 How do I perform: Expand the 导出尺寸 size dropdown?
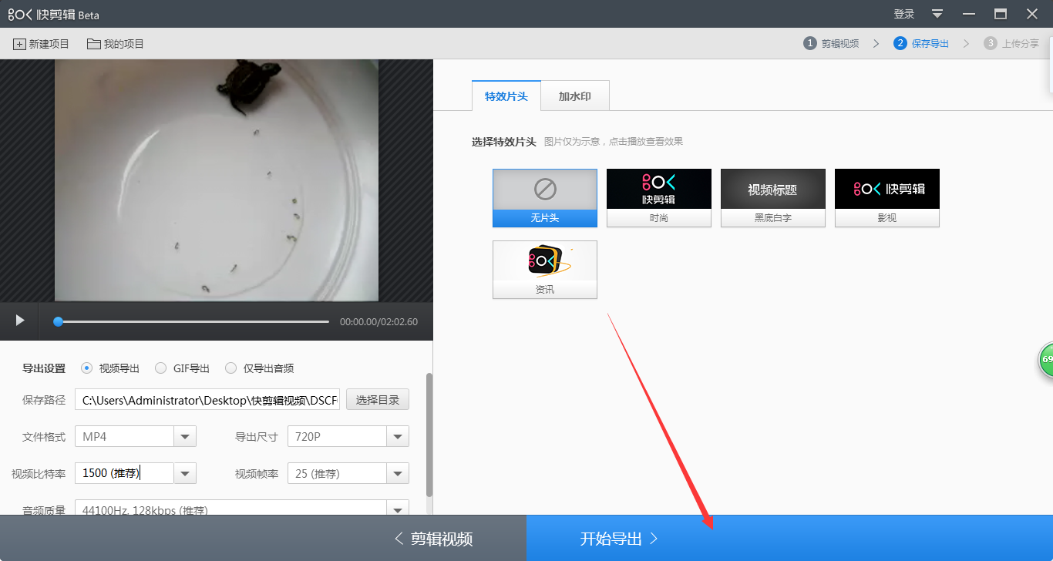[x=397, y=435]
